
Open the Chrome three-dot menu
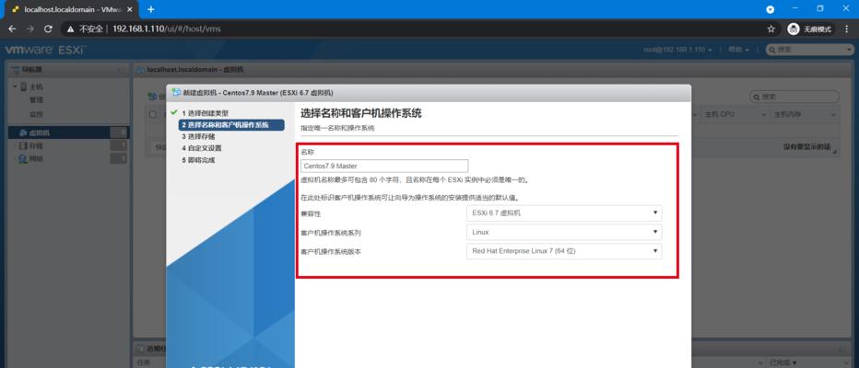pos(847,29)
